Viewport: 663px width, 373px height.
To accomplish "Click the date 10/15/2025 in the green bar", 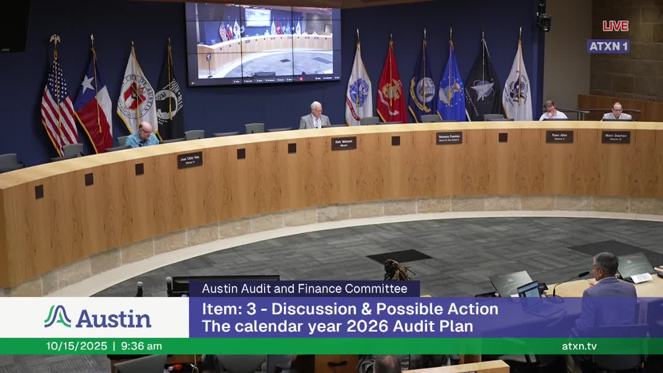I will click(x=77, y=346).
